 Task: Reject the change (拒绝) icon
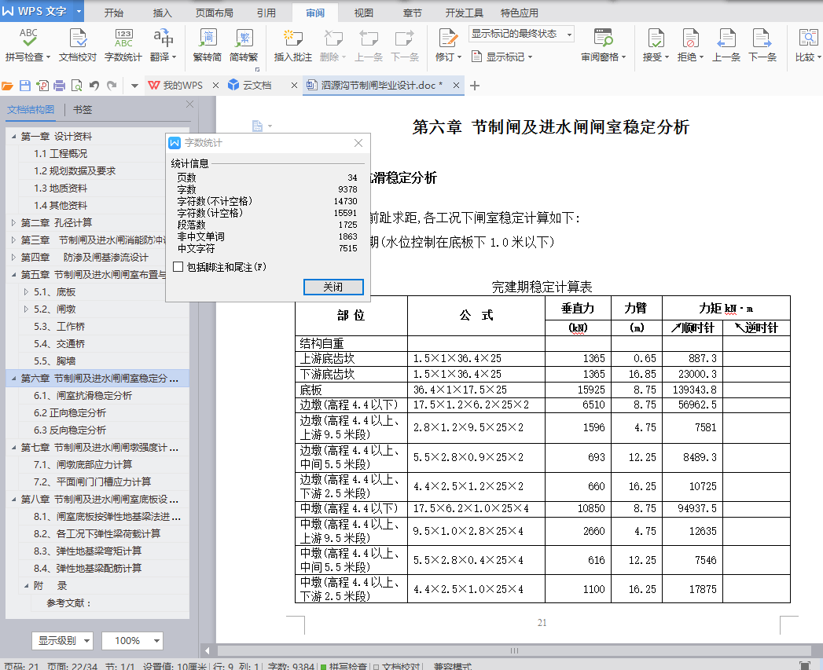click(690, 38)
